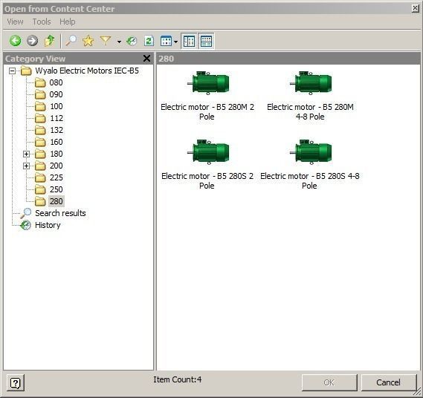Viewport: 423px width, 398px height.
Task: Go up one category level
Action: click(50, 41)
